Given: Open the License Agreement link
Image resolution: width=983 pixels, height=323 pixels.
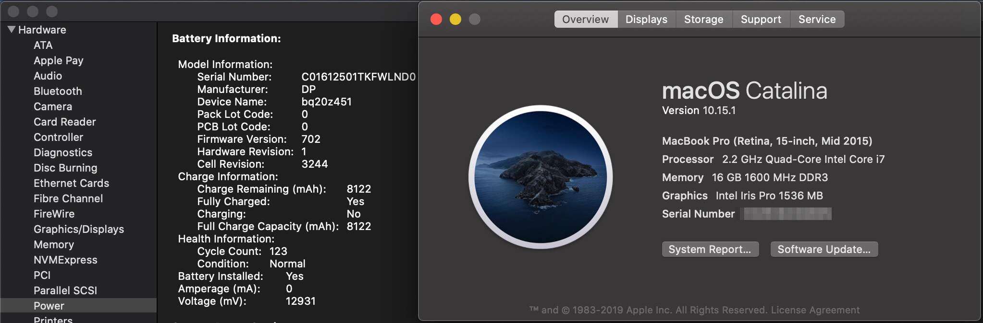Looking at the screenshot, I should pyautogui.click(x=815, y=310).
